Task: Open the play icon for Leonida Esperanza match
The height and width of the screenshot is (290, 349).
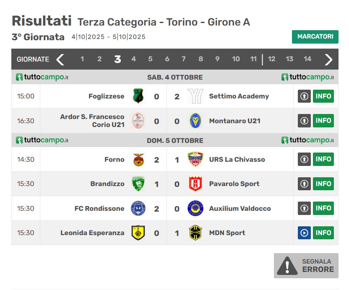Action: 304,233
